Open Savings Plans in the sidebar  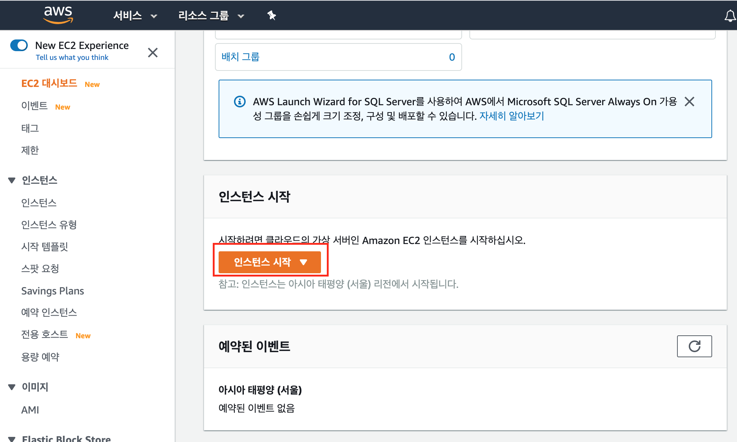pos(52,291)
